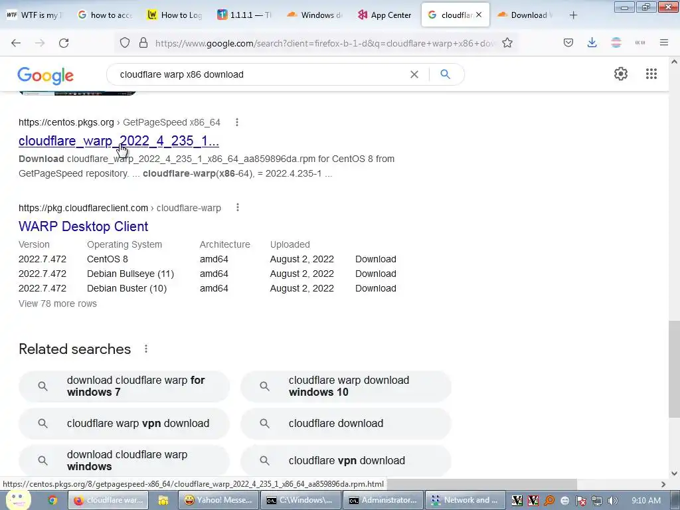Switch to the WTF is my IP tab
This screenshot has width=680, height=510.
35,15
